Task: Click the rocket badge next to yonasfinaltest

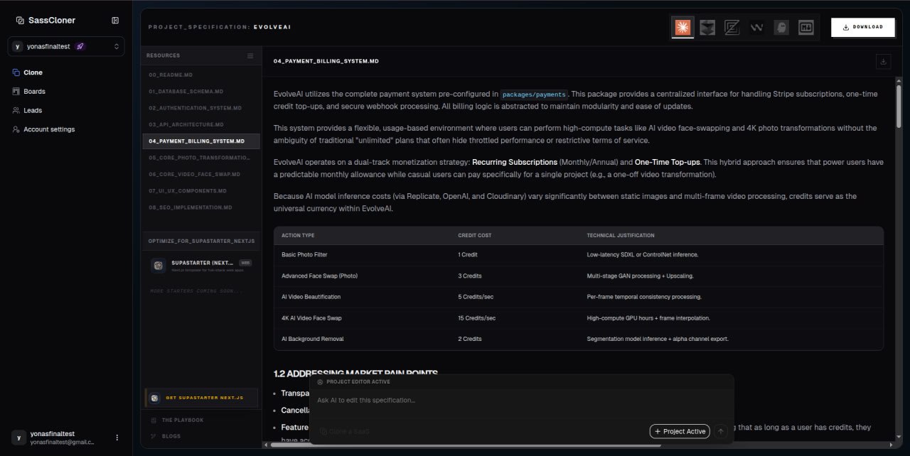Action: coord(79,46)
